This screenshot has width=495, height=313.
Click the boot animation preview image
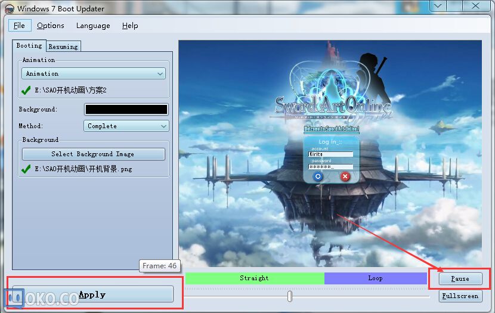pyautogui.click(x=330, y=153)
